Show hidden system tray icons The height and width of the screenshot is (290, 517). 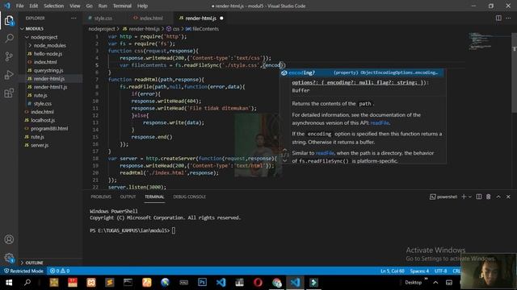tap(435, 283)
